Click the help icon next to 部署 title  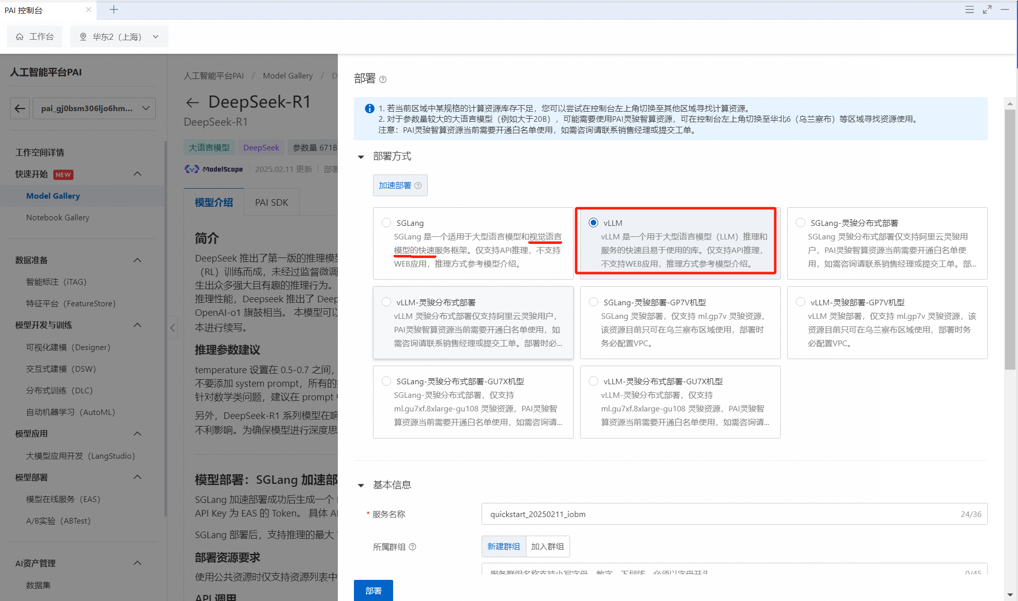point(383,79)
